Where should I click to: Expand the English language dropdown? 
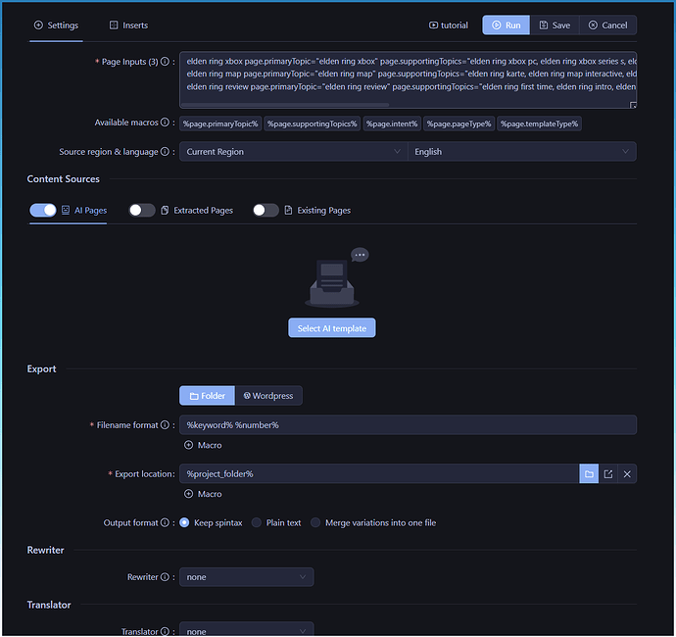pos(521,152)
